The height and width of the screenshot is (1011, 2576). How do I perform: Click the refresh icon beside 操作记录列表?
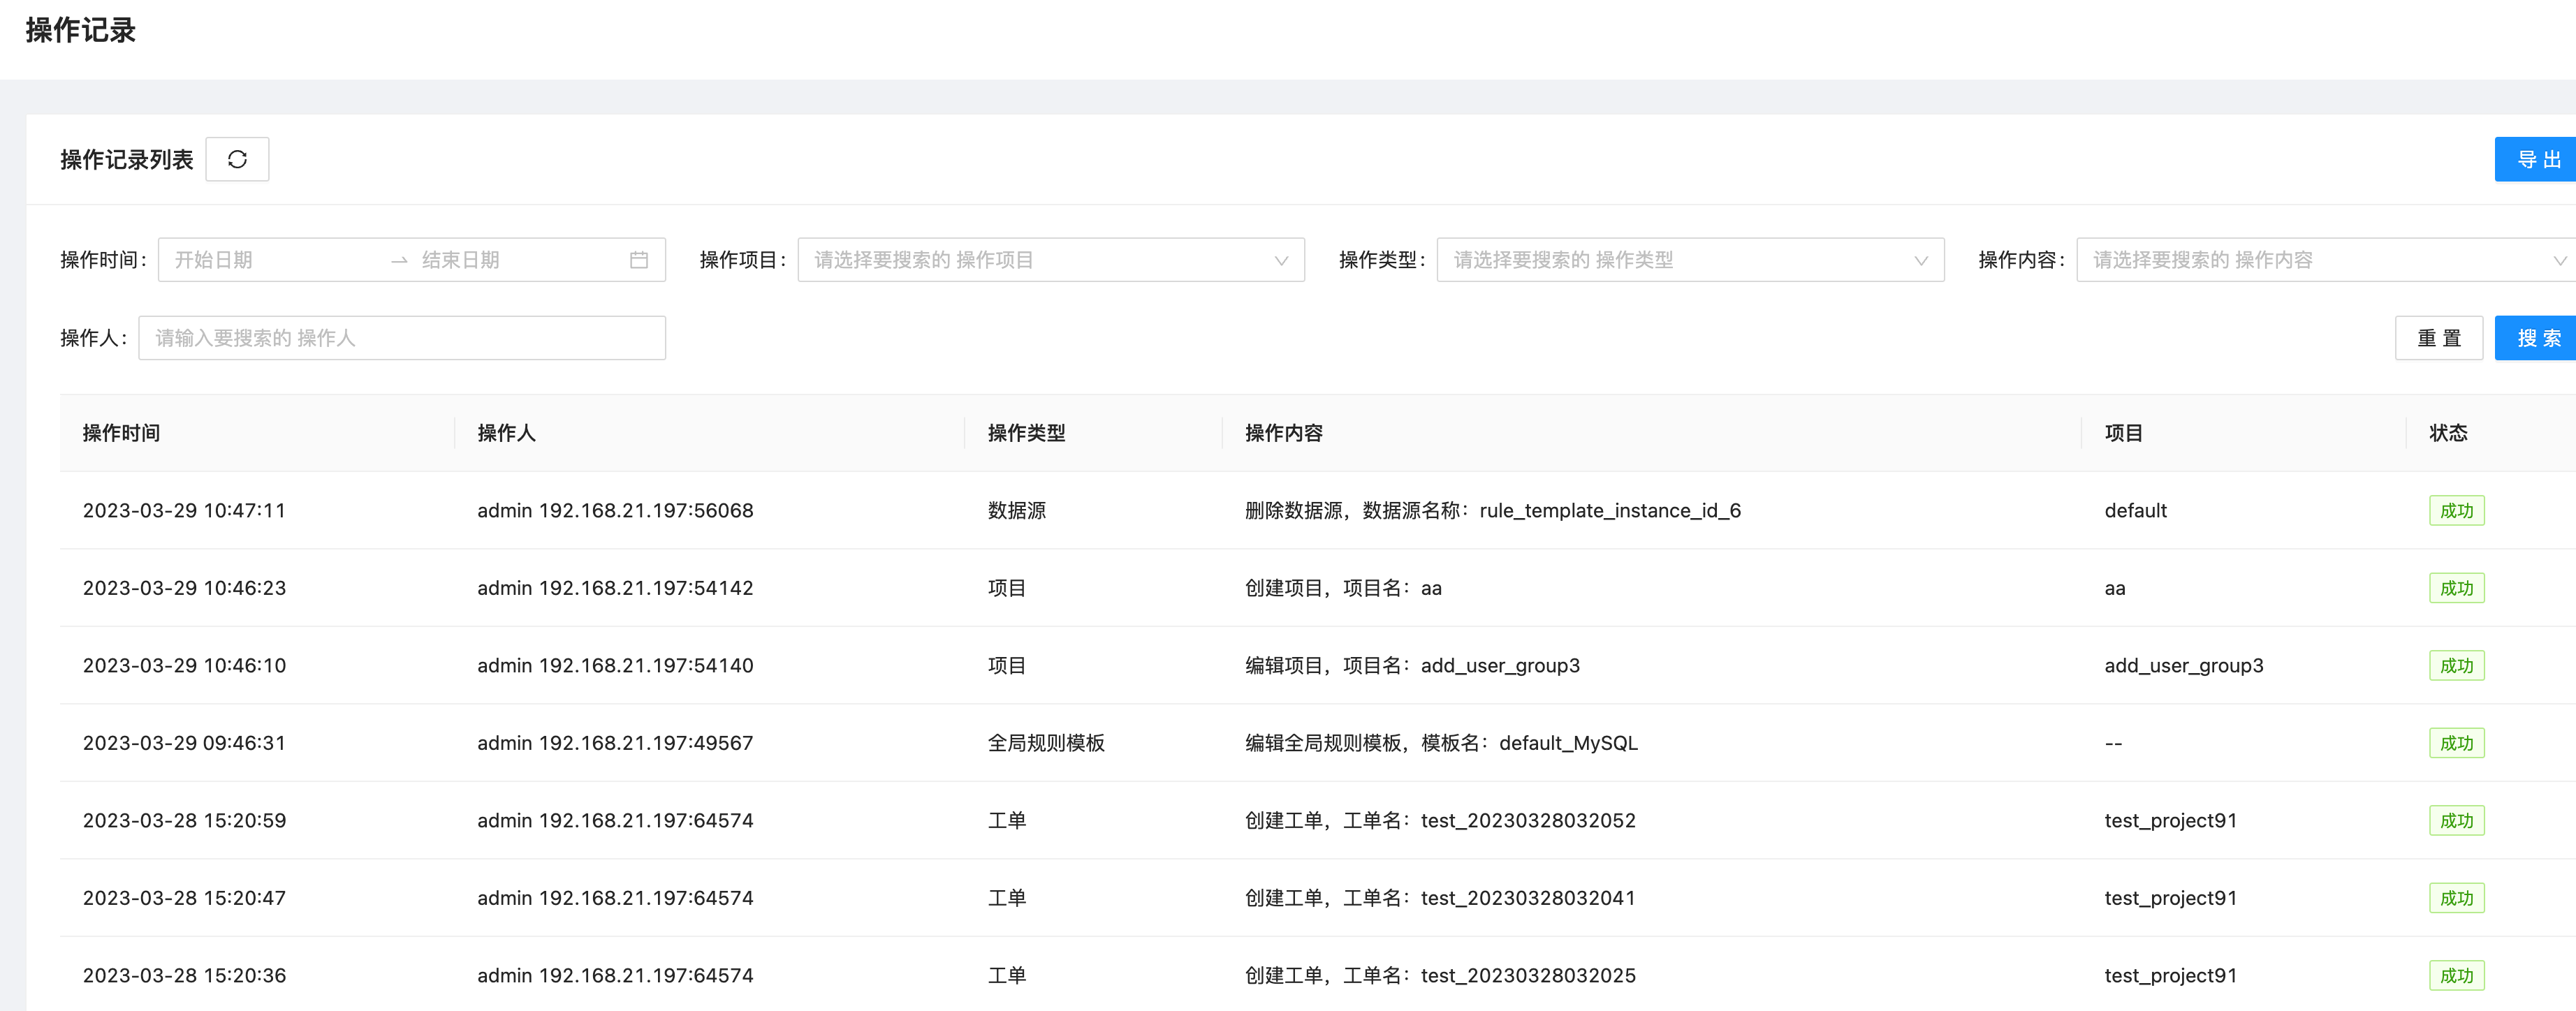237,159
